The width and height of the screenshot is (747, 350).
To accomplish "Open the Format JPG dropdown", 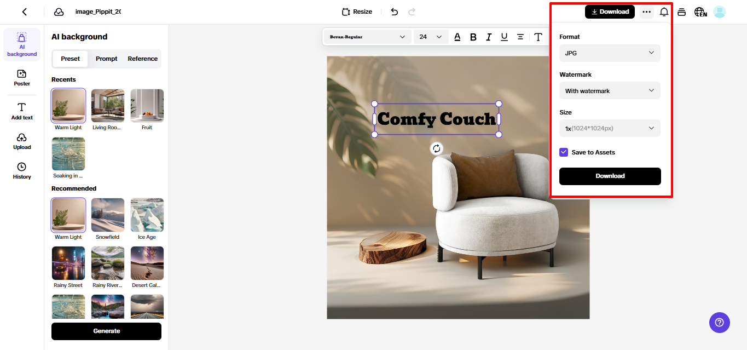I will pyautogui.click(x=610, y=53).
